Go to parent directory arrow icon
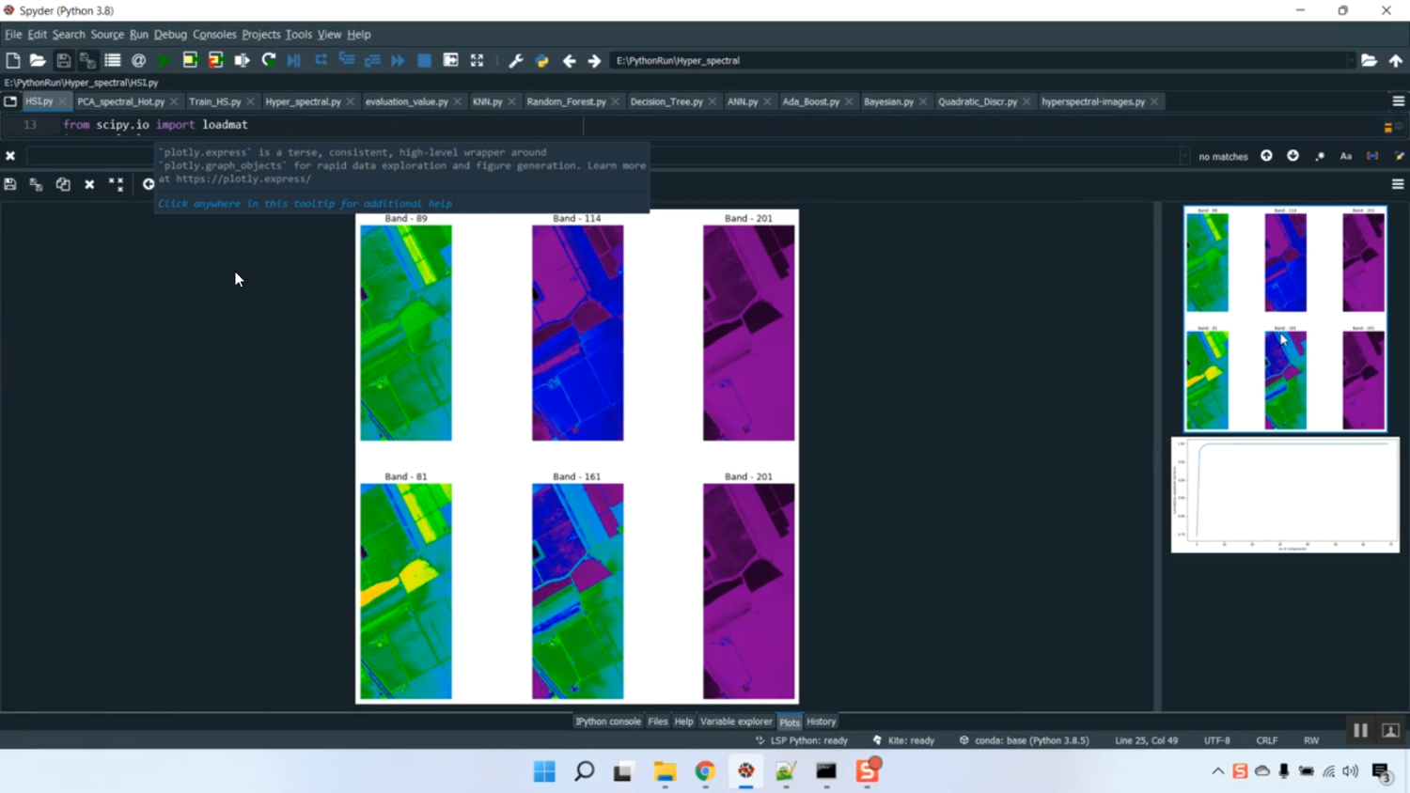 [x=1396, y=60]
